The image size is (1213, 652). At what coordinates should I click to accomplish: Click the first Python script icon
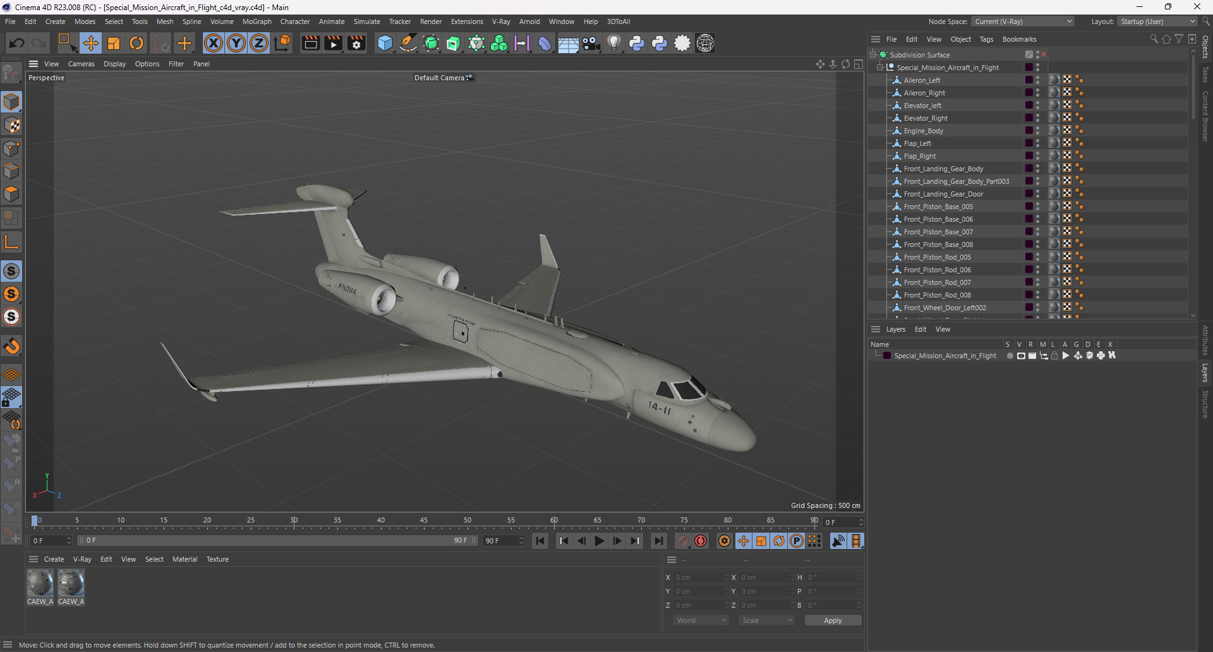[x=637, y=43]
